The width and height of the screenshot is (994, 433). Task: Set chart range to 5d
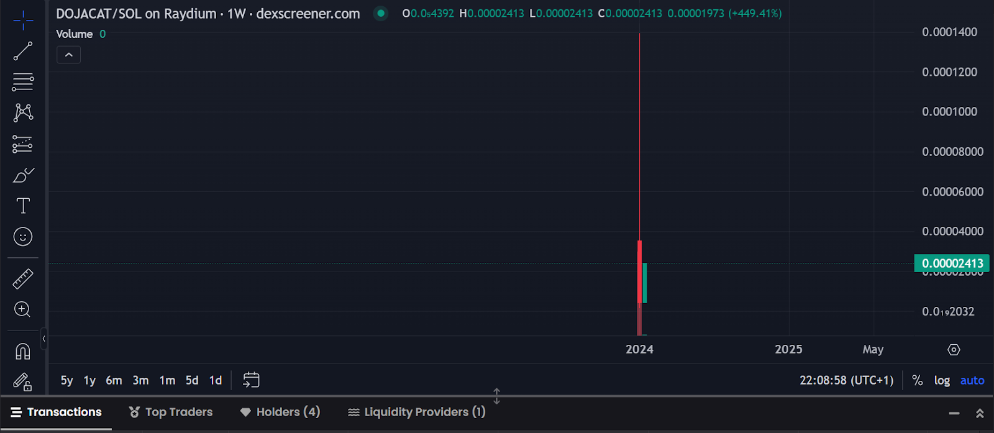[192, 380]
